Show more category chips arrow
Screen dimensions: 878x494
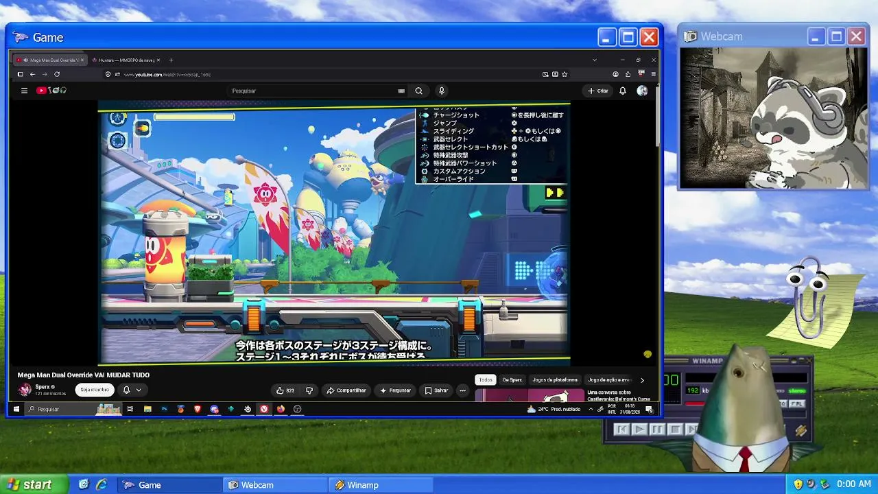(x=642, y=380)
